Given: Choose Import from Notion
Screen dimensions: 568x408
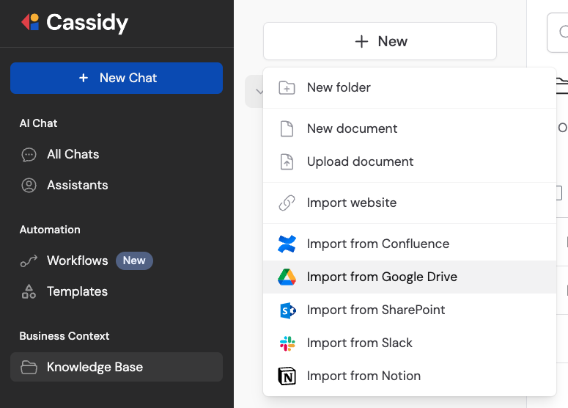Looking at the screenshot, I should [410, 376].
